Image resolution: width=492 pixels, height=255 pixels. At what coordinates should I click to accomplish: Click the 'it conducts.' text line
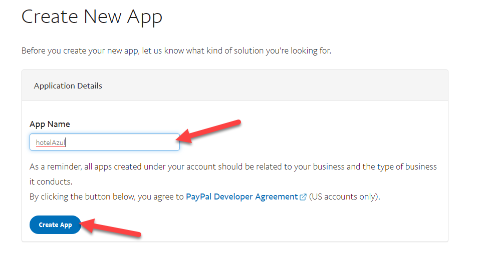[x=50, y=181]
